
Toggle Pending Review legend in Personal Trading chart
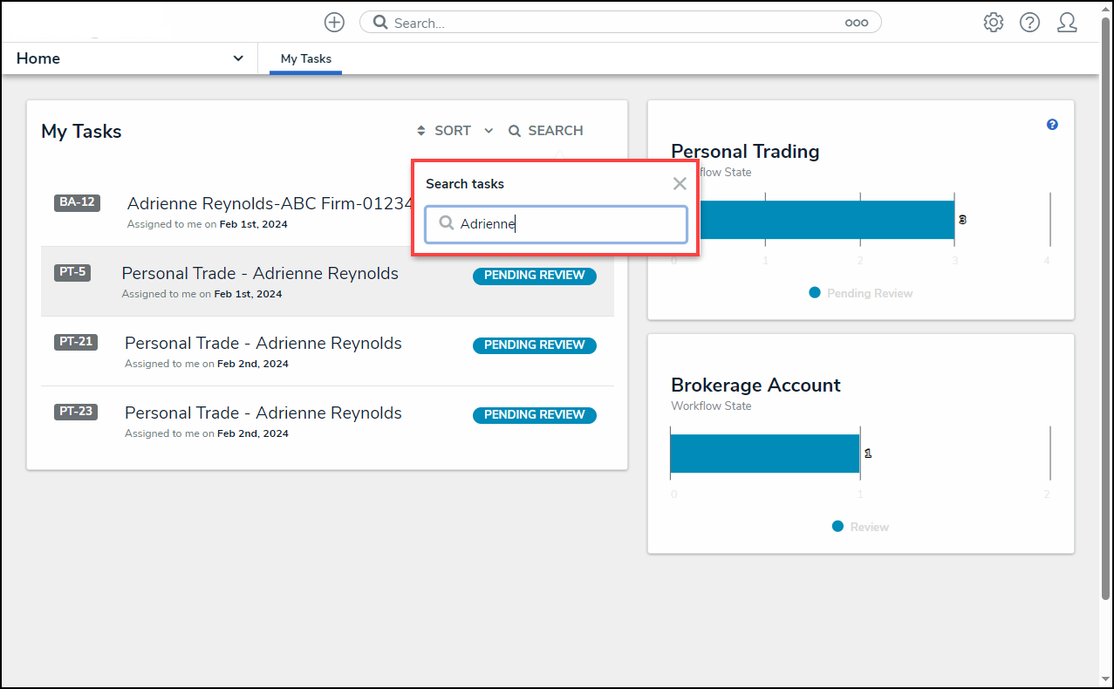pyautogui.click(x=860, y=293)
